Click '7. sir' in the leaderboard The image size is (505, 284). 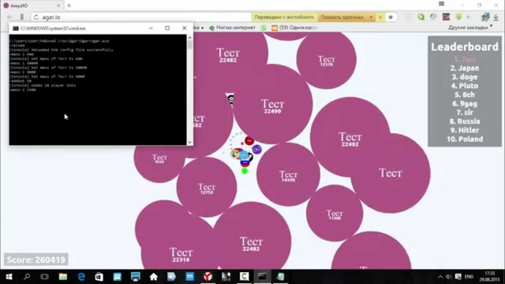[x=465, y=112]
